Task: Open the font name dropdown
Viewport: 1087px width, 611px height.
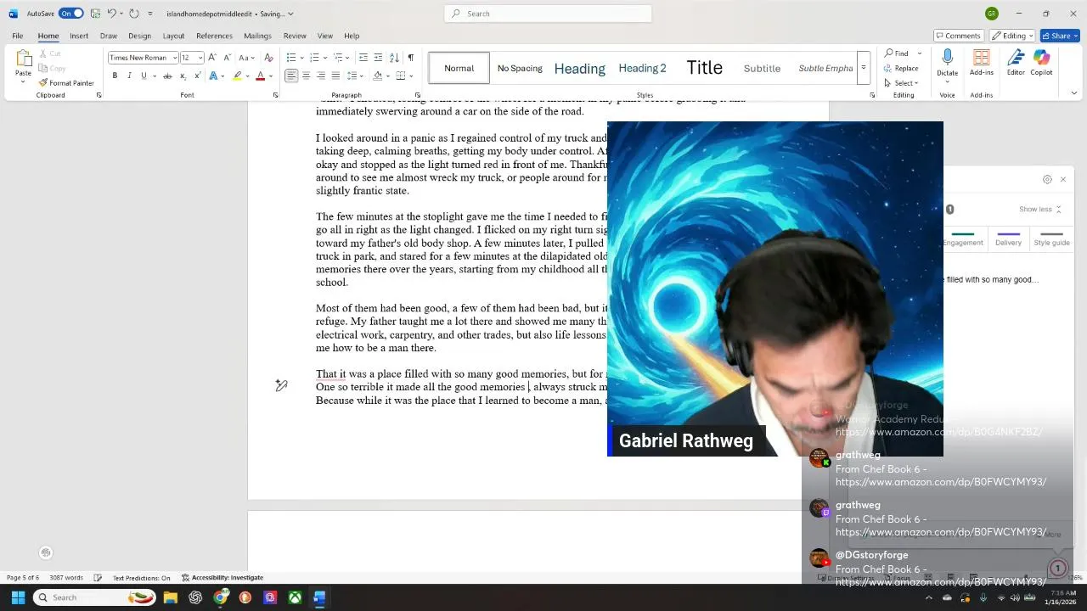Action: coord(175,58)
